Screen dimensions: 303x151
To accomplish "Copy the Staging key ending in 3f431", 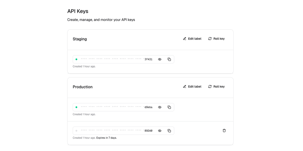I will click(169, 59).
